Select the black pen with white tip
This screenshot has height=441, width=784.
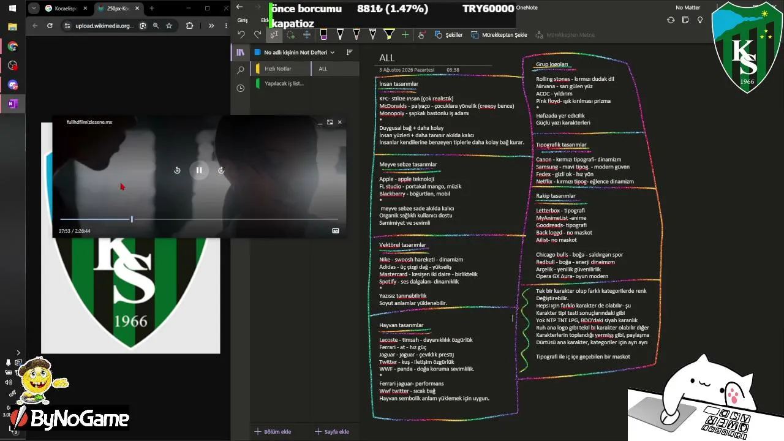click(340, 35)
